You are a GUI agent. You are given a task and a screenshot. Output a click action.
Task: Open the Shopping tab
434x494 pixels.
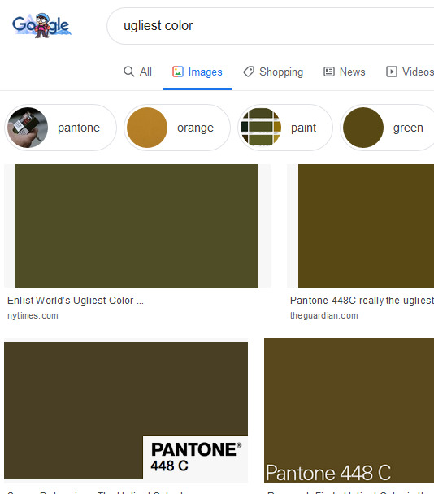273,71
